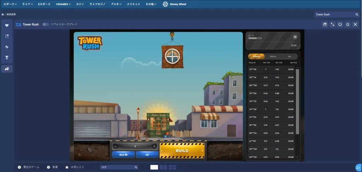Open the クリケット menu item
The width and height of the screenshot is (362, 172).
133,4
